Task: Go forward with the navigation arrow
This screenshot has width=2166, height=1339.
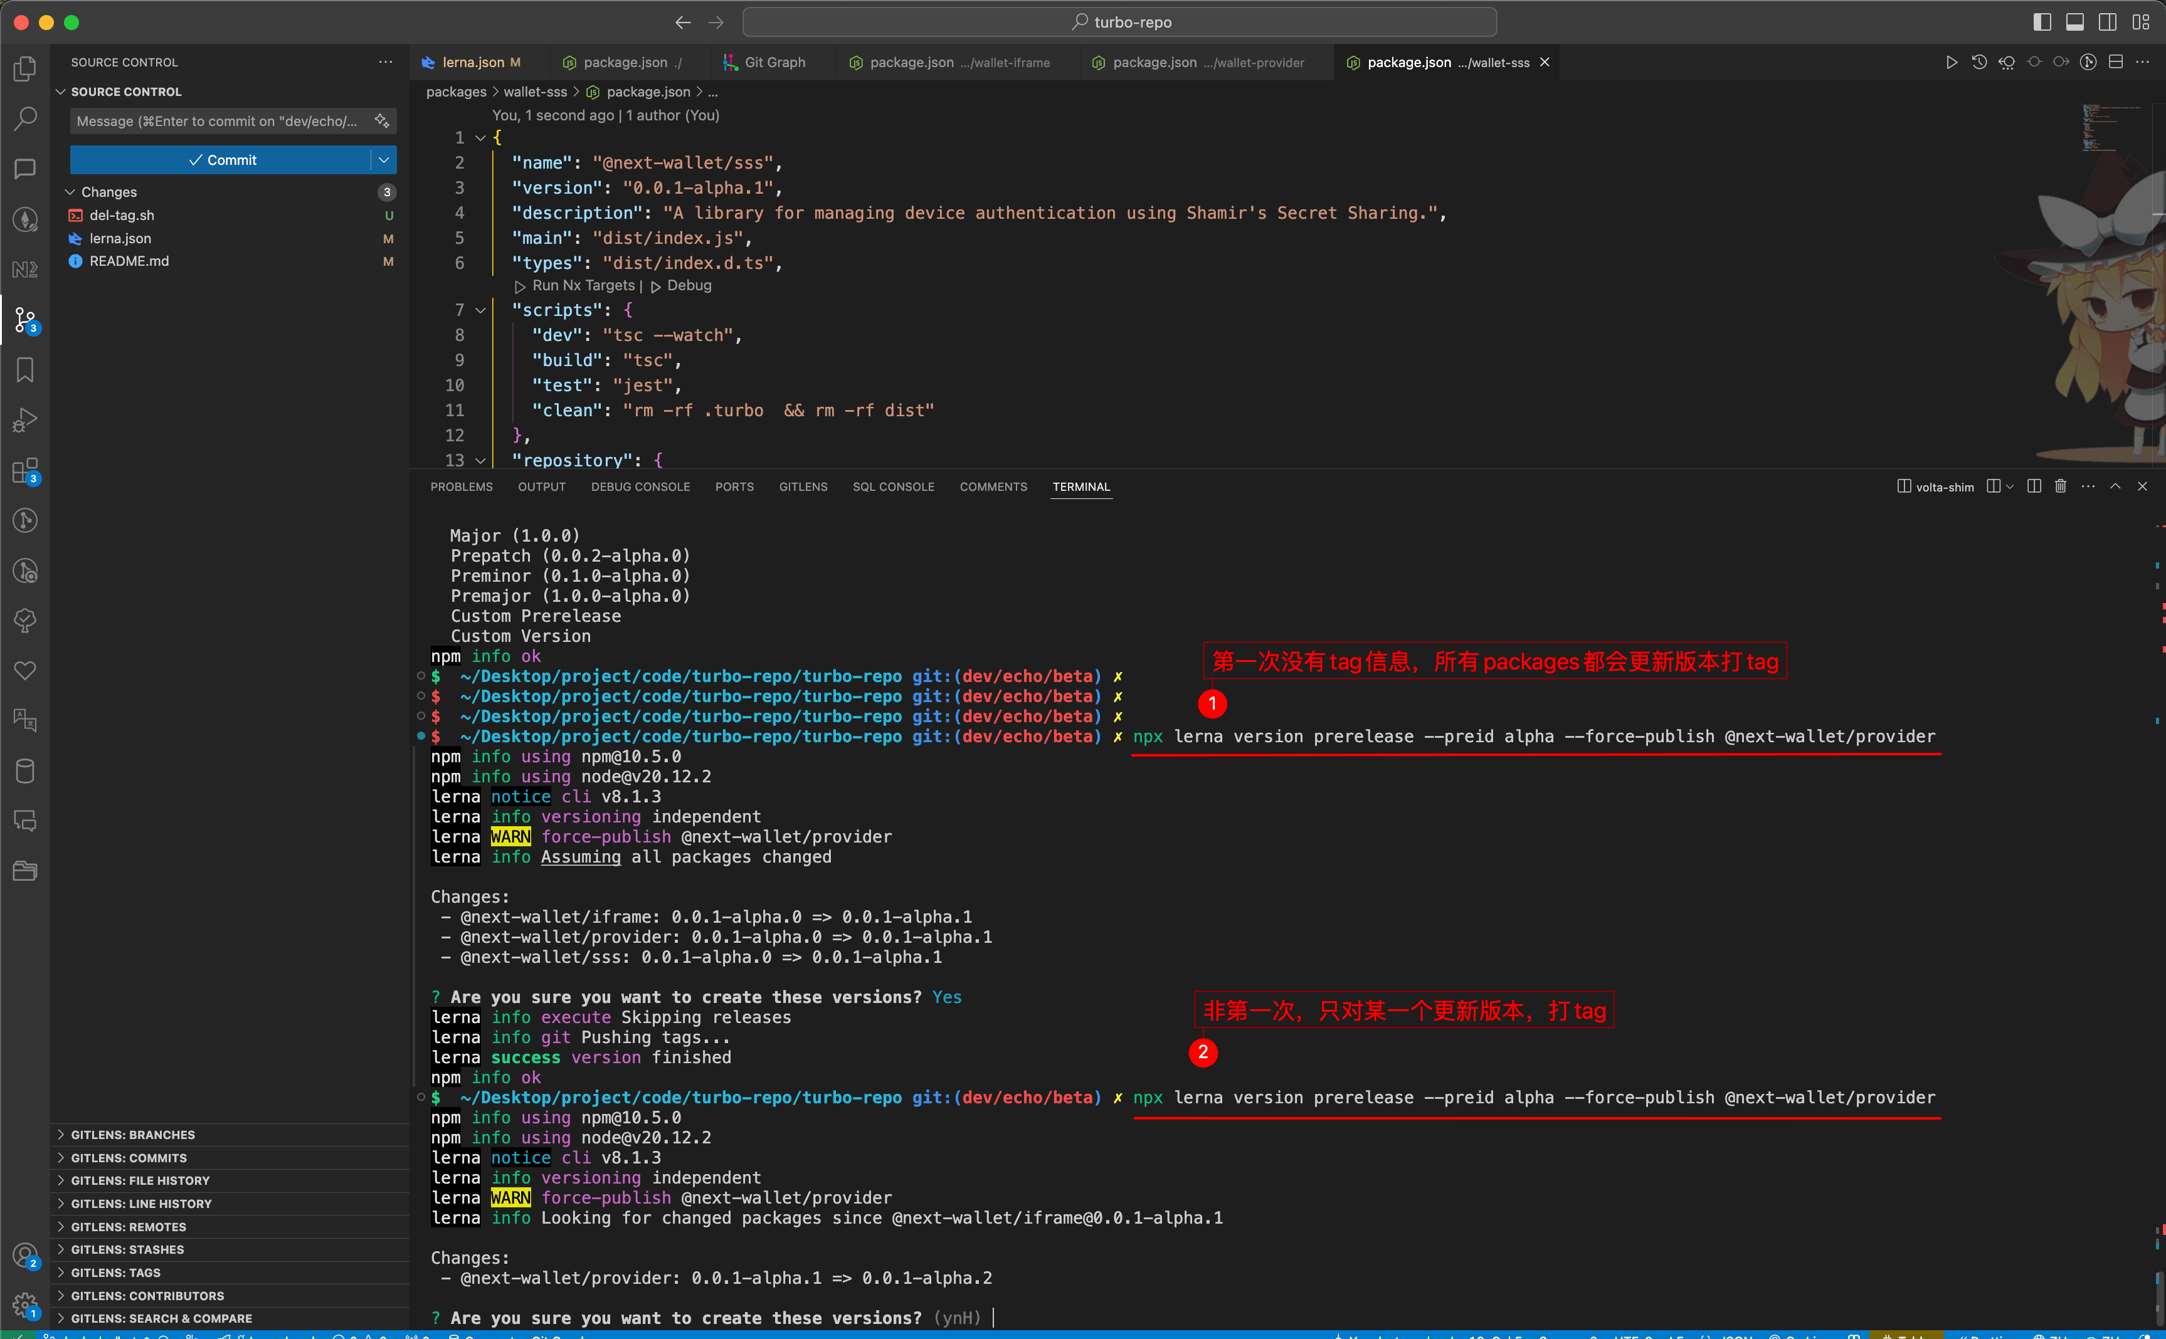Action: [716, 22]
